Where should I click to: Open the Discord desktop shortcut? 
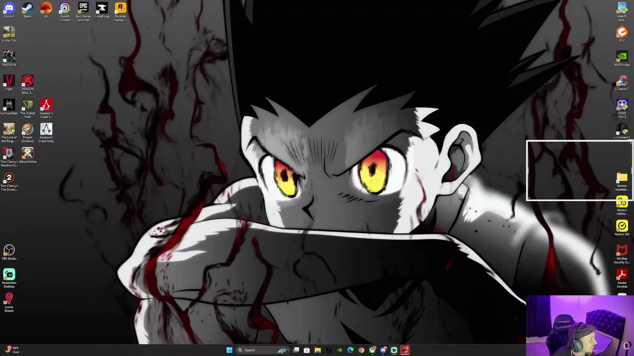click(x=9, y=11)
